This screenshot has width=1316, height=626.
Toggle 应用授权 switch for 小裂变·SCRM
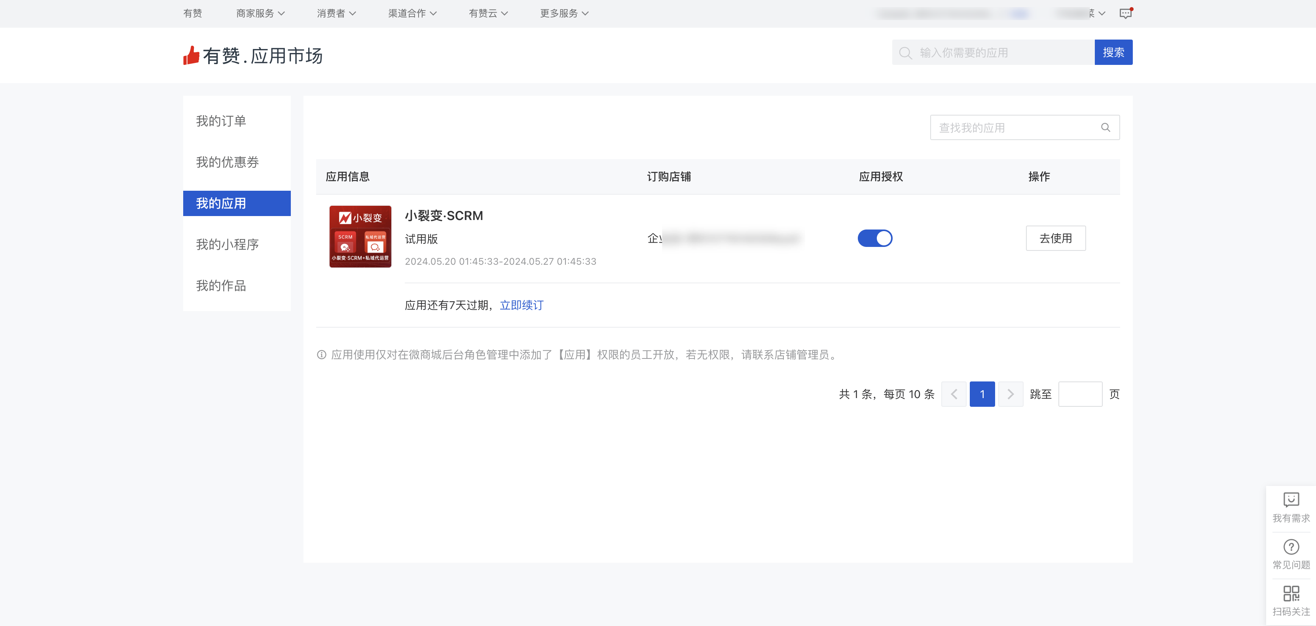click(874, 238)
